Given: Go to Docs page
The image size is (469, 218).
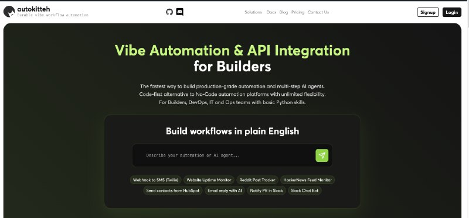Looking at the screenshot, I should [271, 12].
